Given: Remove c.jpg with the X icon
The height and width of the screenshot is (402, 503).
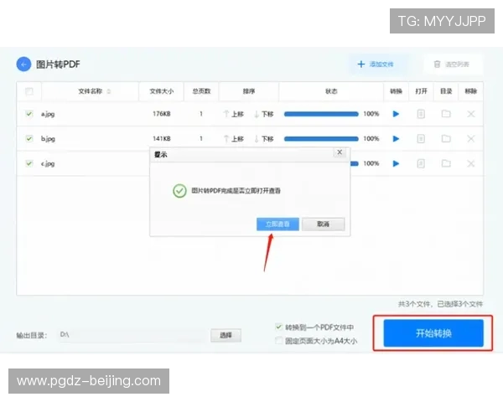Looking at the screenshot, I should [x=471, y=163].
